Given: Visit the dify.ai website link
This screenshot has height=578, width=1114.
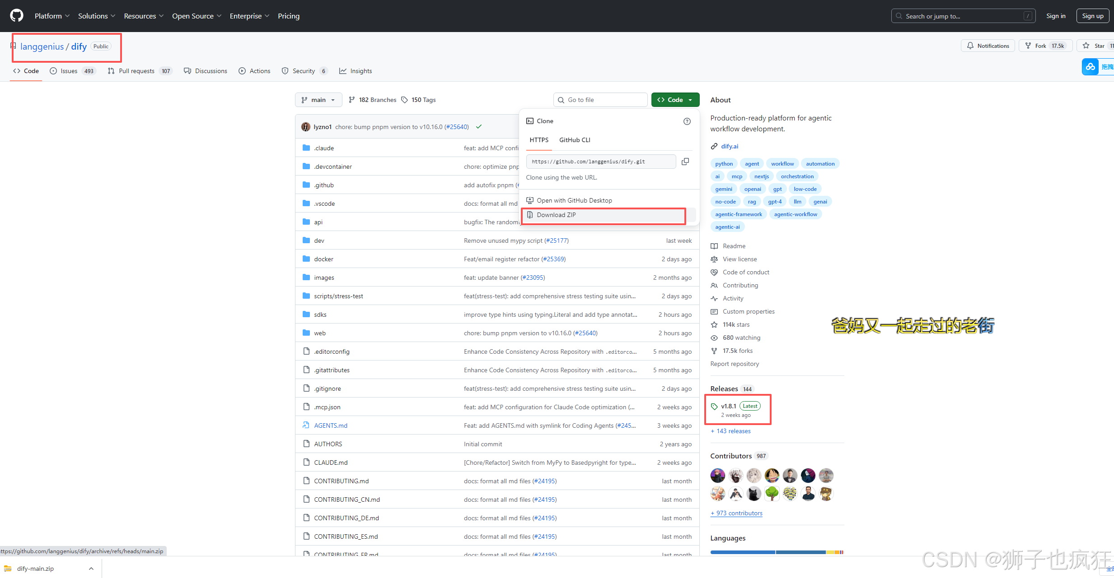Looking at the screenshot, I should (730, 146).
